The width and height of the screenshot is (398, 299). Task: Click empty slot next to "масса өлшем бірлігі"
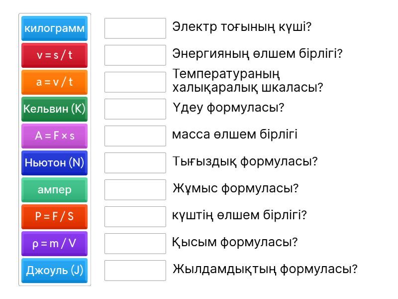[x=135, y=136]
